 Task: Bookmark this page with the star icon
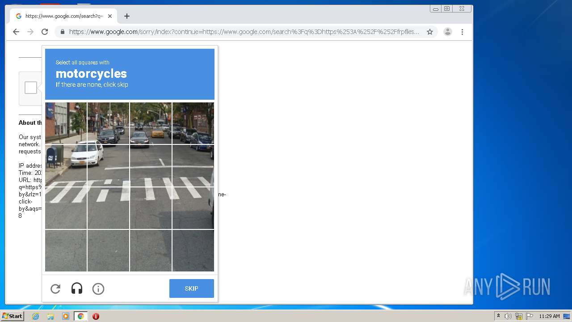tap(430, 32)
